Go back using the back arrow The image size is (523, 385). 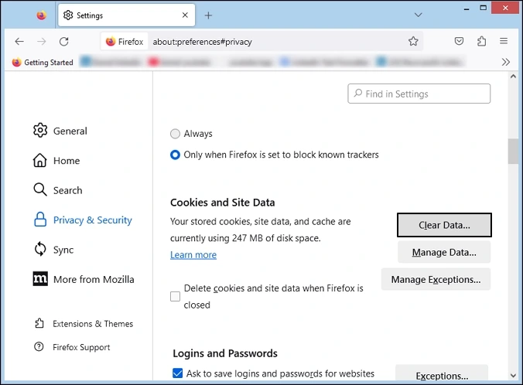pyautogui.click(x=19, y=41)
